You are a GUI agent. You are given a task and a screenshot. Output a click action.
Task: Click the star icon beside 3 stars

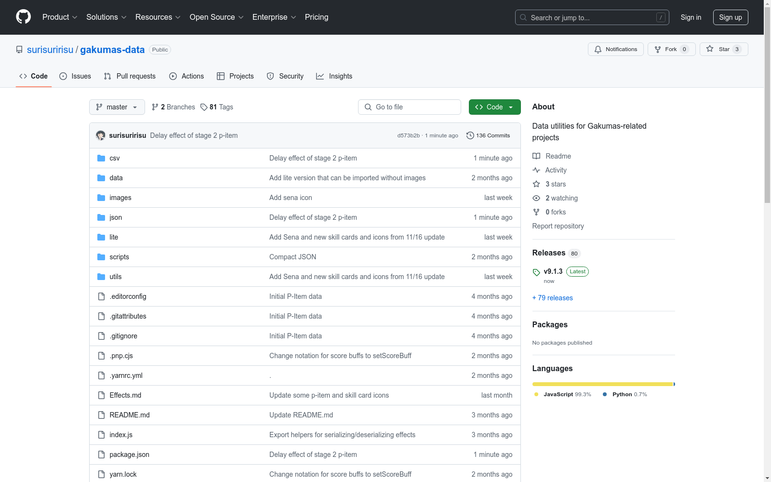536,184
